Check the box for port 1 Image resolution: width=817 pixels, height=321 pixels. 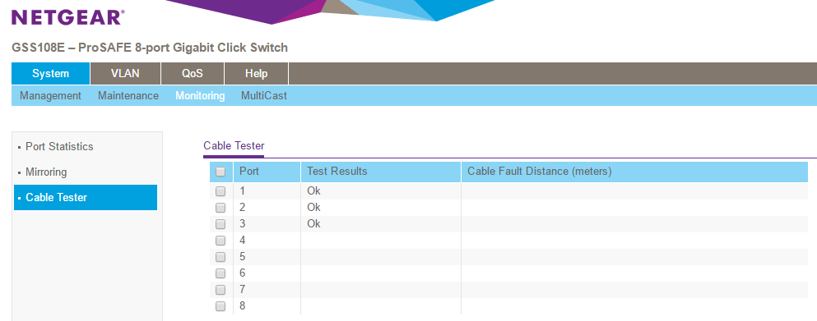pyautogui.click(x=220, y=191)
